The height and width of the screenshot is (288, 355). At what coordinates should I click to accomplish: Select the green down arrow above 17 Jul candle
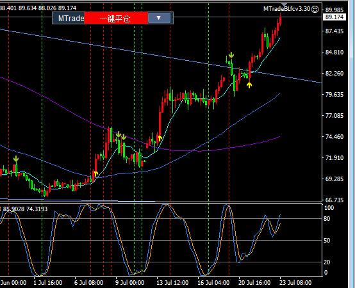[231, 55]
